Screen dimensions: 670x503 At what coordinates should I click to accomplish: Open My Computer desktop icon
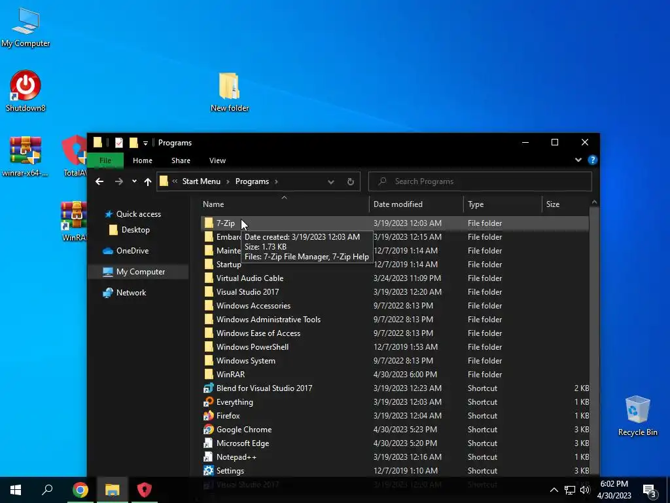[26, 28]
